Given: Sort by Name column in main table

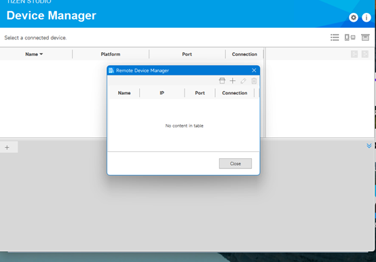Looking at the screenshot, I should tap(34, 54).
